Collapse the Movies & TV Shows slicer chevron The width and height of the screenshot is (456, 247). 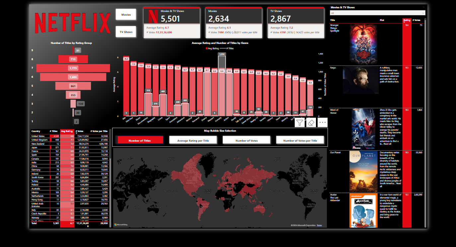coord(423,7)
